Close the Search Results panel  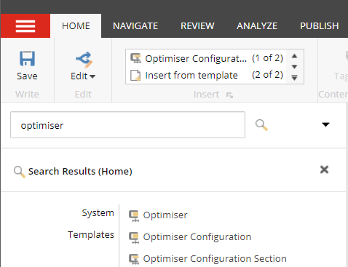324,170
